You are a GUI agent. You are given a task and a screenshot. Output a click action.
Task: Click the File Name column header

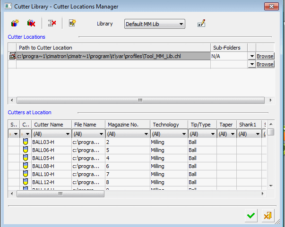click(88, 125)
